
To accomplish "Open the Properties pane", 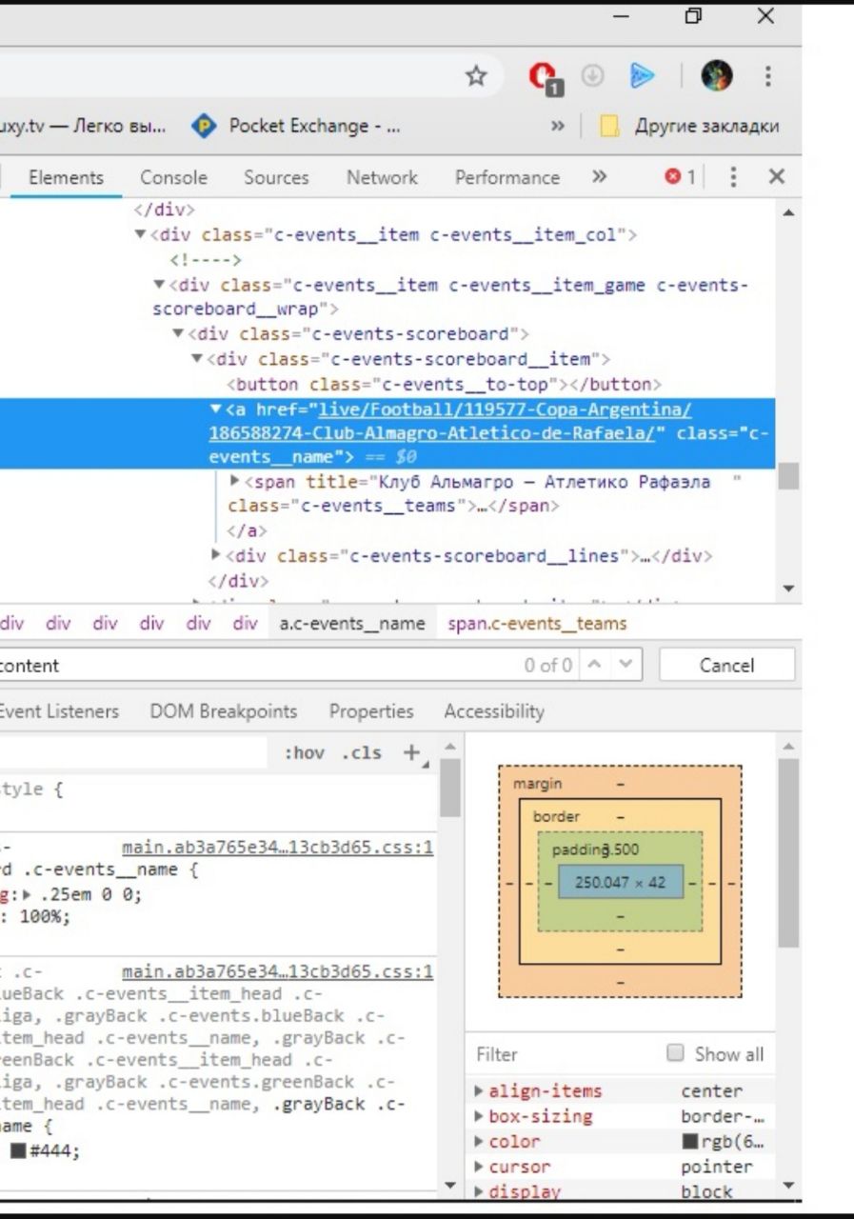I will [x=371, y=711].
